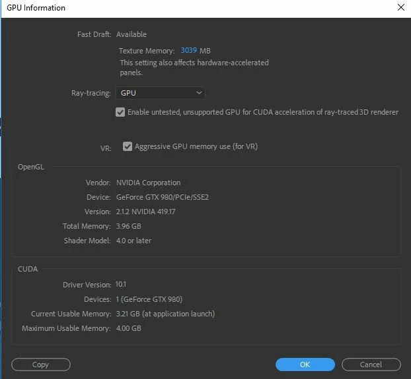Click the Copy button
Screen dimensions: 411x379
tap(41, 364)
